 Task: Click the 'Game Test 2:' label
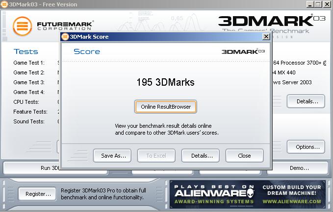click(29, 72)
